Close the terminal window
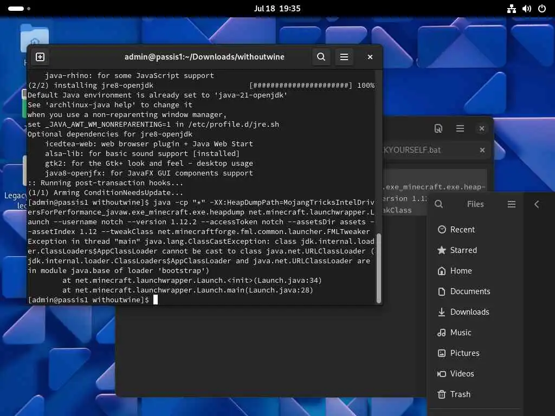This screenshot has width=555, height=416. [370, 57]
